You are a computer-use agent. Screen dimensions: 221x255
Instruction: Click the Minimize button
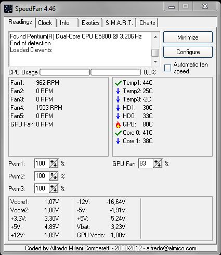pos(188,37)
